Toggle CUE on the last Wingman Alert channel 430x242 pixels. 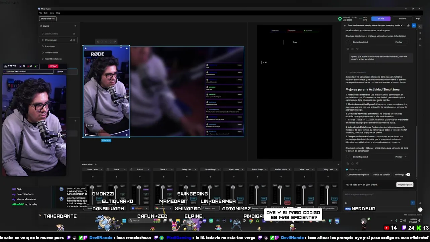(x=334, y=199)
